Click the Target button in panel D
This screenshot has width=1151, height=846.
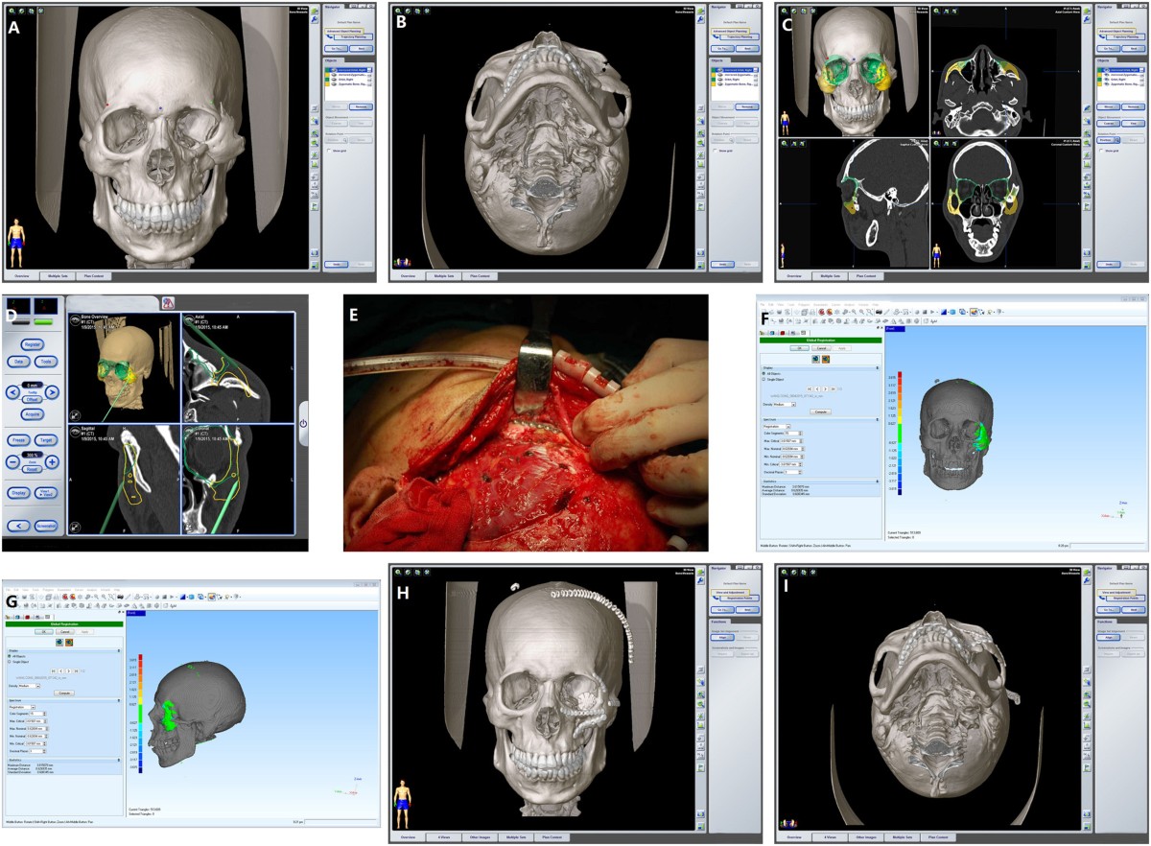[x=46, y=440]
